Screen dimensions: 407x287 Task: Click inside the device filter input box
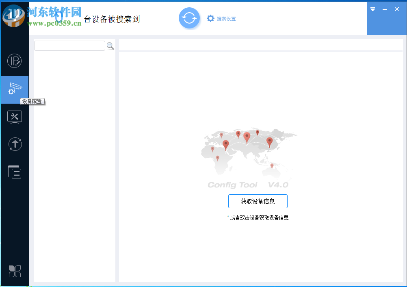[x=69, y=46]
